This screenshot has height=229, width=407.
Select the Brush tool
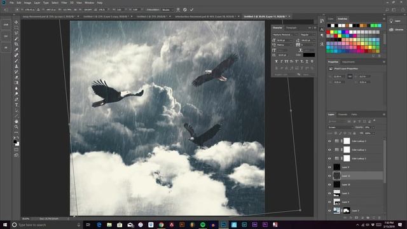(x=17, y=61)
